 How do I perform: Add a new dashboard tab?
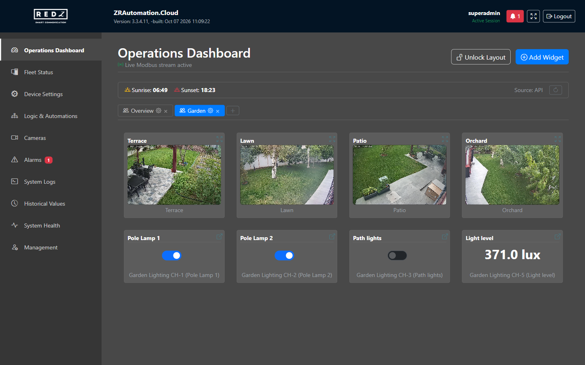(233, 111)
